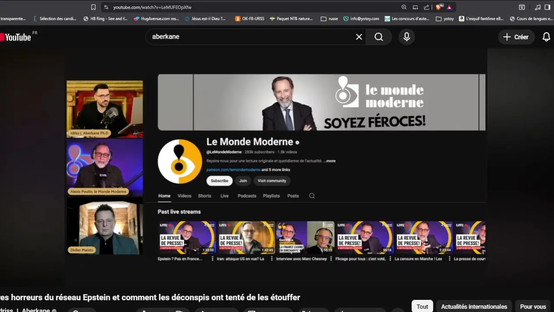The image size is (554, 312).
Task: Click the share page icon in address bar
Action: coord(427,7)
